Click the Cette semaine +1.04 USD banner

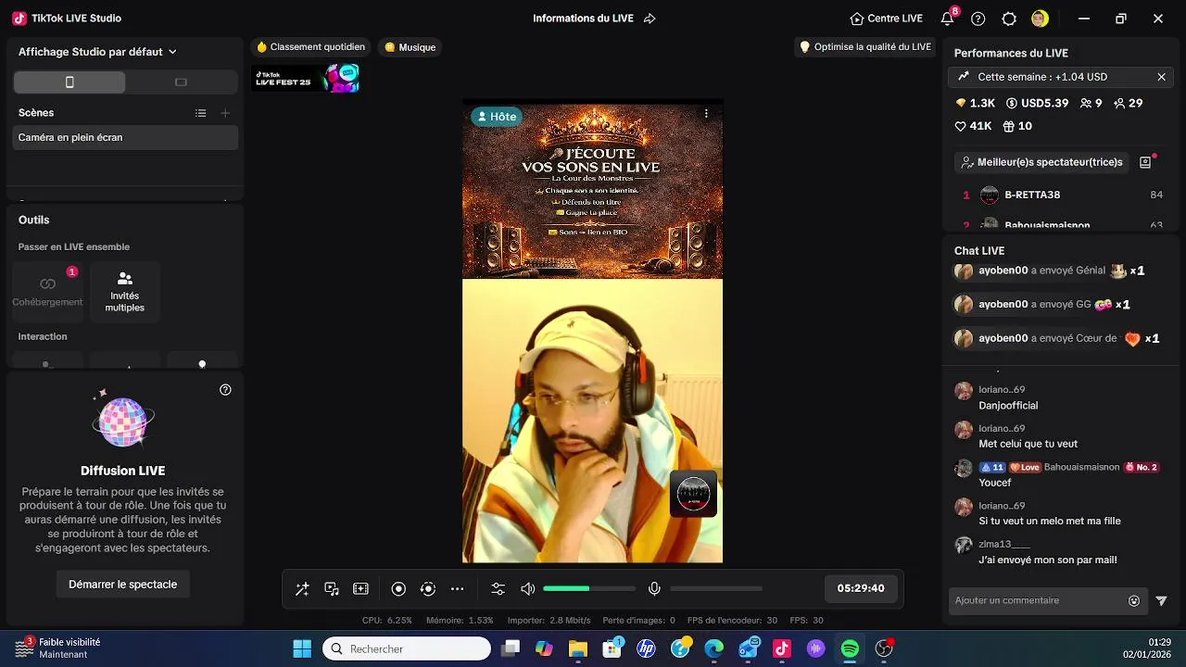[x=1060, y=77]
